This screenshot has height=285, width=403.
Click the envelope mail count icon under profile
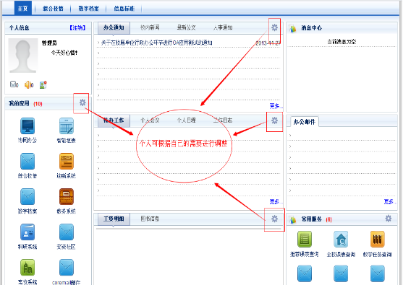14,84
